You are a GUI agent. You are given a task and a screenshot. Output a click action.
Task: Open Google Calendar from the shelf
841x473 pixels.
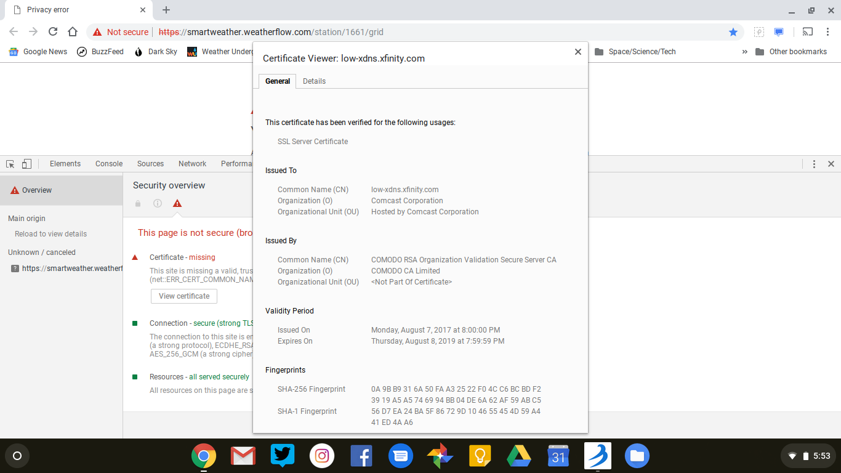pos(558,456)
